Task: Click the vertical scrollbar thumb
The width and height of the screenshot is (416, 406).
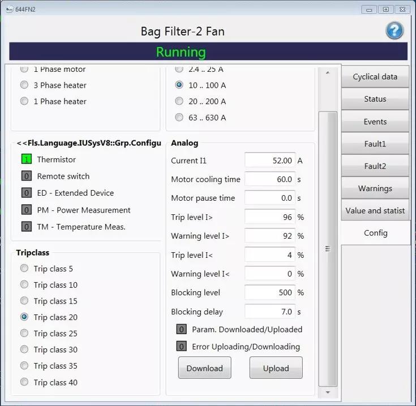Action: pos(328,249)
